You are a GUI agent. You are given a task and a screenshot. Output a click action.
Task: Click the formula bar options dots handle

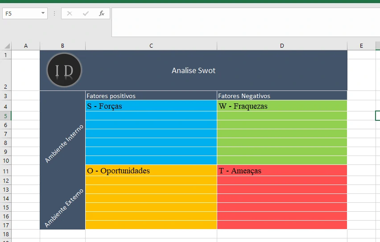[x=54, y=13]
